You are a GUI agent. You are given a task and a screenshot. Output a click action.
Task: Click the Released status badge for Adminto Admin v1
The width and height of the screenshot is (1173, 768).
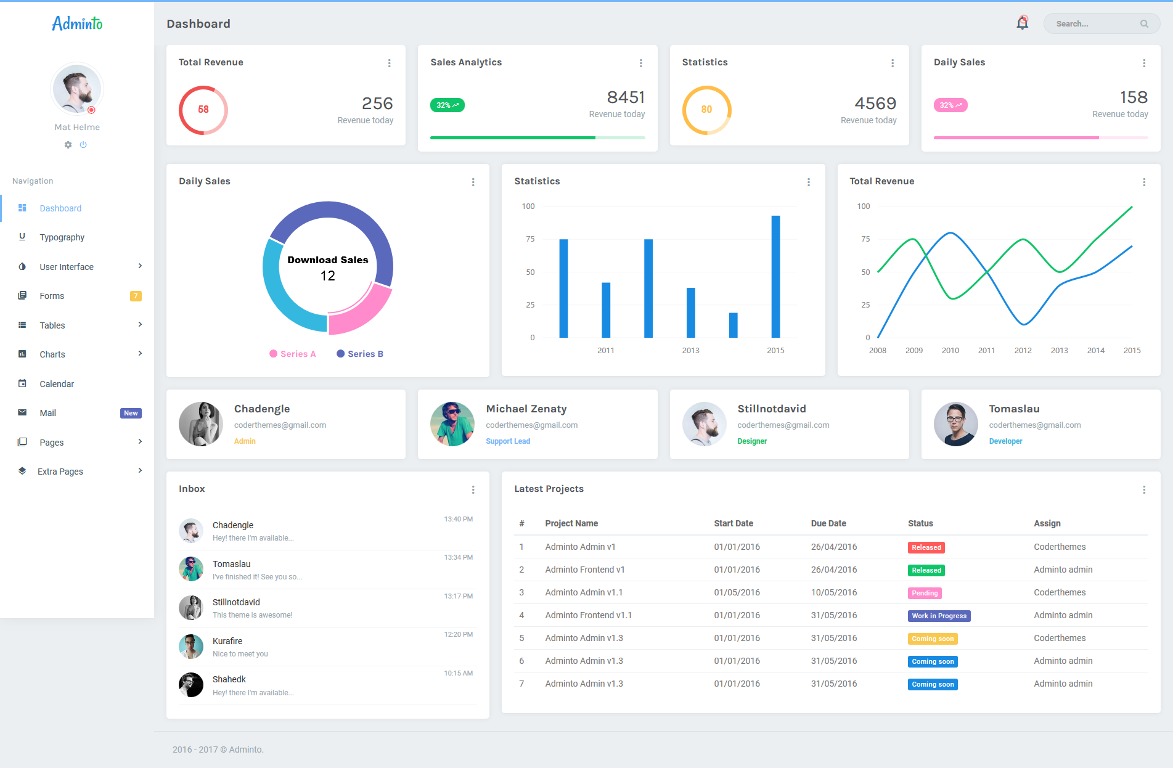pos(926,547)
